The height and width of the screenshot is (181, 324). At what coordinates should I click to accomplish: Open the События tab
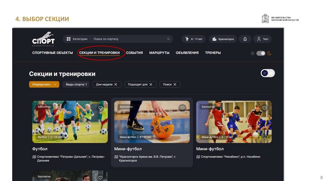(134, 53)
